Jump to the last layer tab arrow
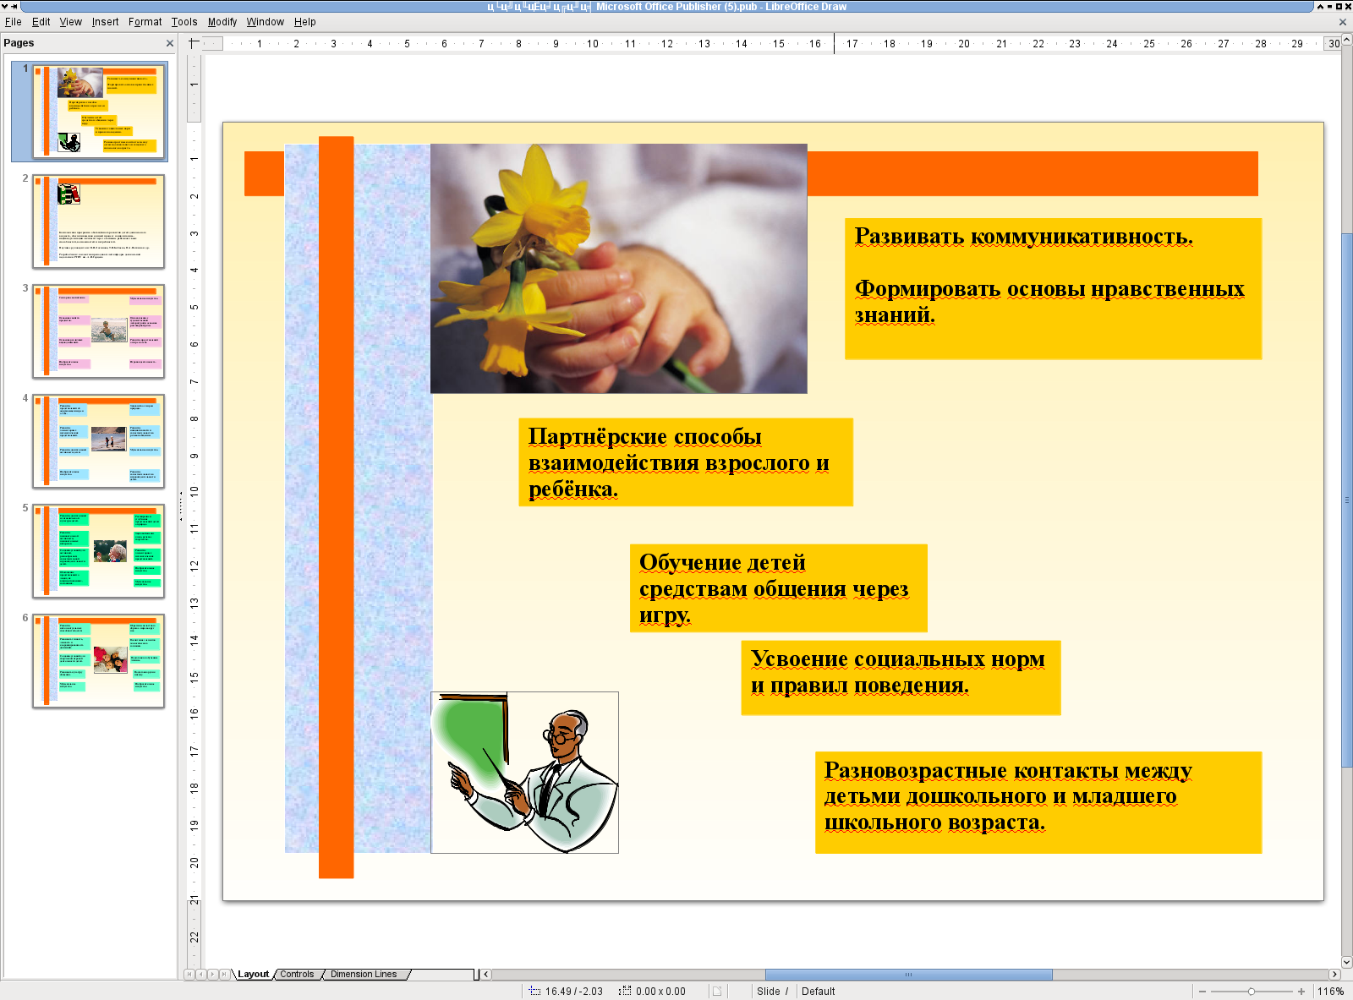 point(225,975)
